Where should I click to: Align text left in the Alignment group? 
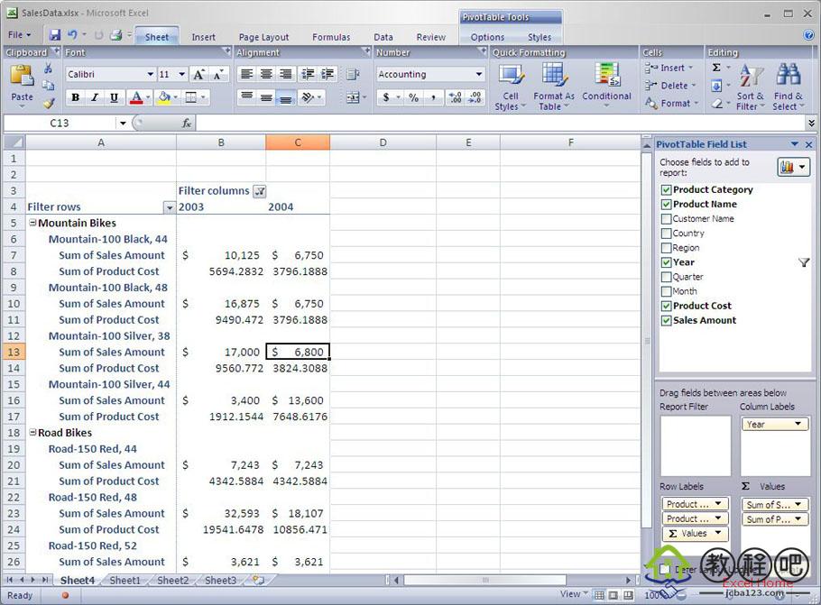click(246, 74)
